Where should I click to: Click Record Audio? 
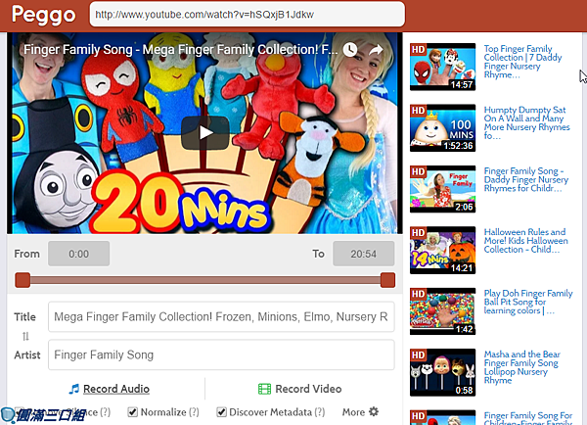click(116, 389)
